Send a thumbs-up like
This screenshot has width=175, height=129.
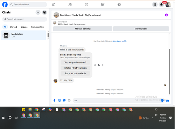point(168,100)
